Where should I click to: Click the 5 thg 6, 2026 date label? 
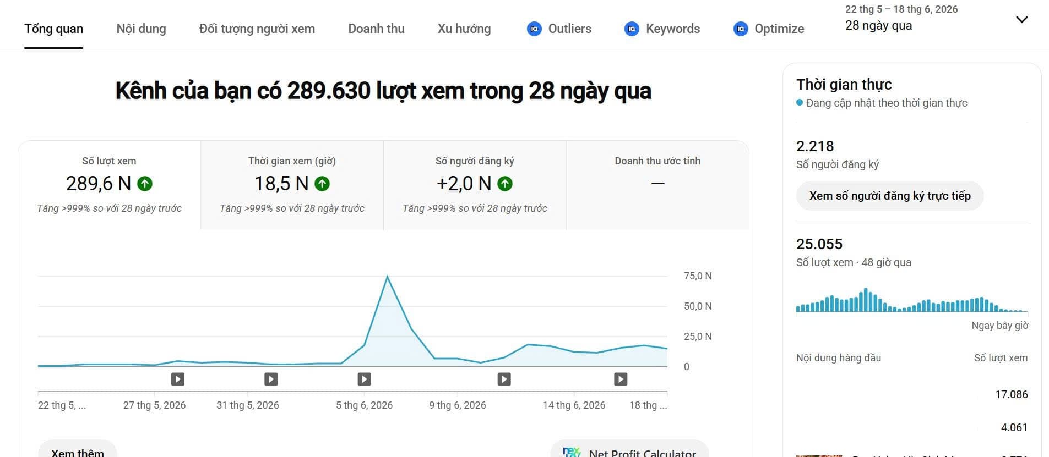(364, 405)
